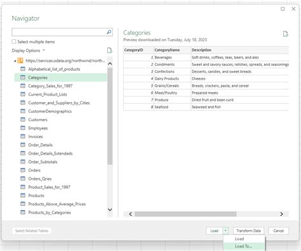
Task: Click table icon for Order_Details
Action: (x=23, y=145)
